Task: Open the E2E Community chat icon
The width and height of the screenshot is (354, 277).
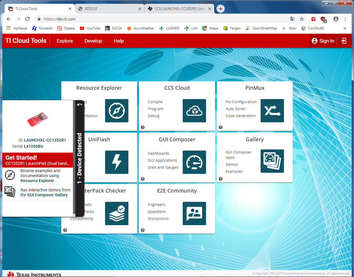Action: pos(194,214)
